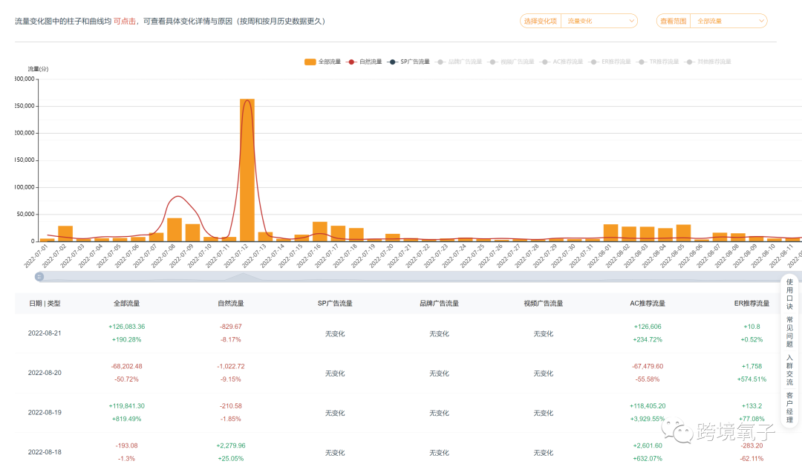Screen dimensions: 802x467
Task: Click the +126,083.36 全部流量 value
Action: click(x=127, y=327)
